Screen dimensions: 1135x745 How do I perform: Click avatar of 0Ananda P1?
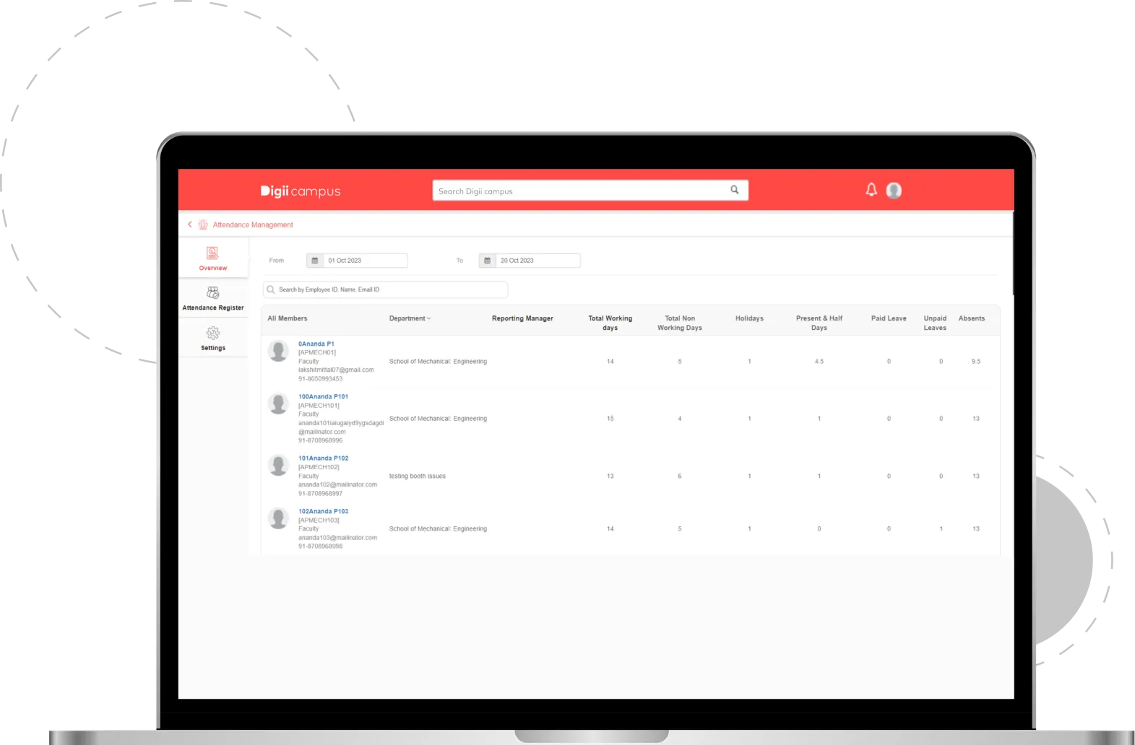point(278,351)
